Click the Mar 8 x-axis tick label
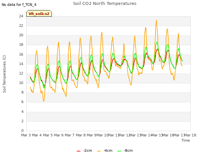The width and height of the screenshot is (210, 157). (80, 135)
